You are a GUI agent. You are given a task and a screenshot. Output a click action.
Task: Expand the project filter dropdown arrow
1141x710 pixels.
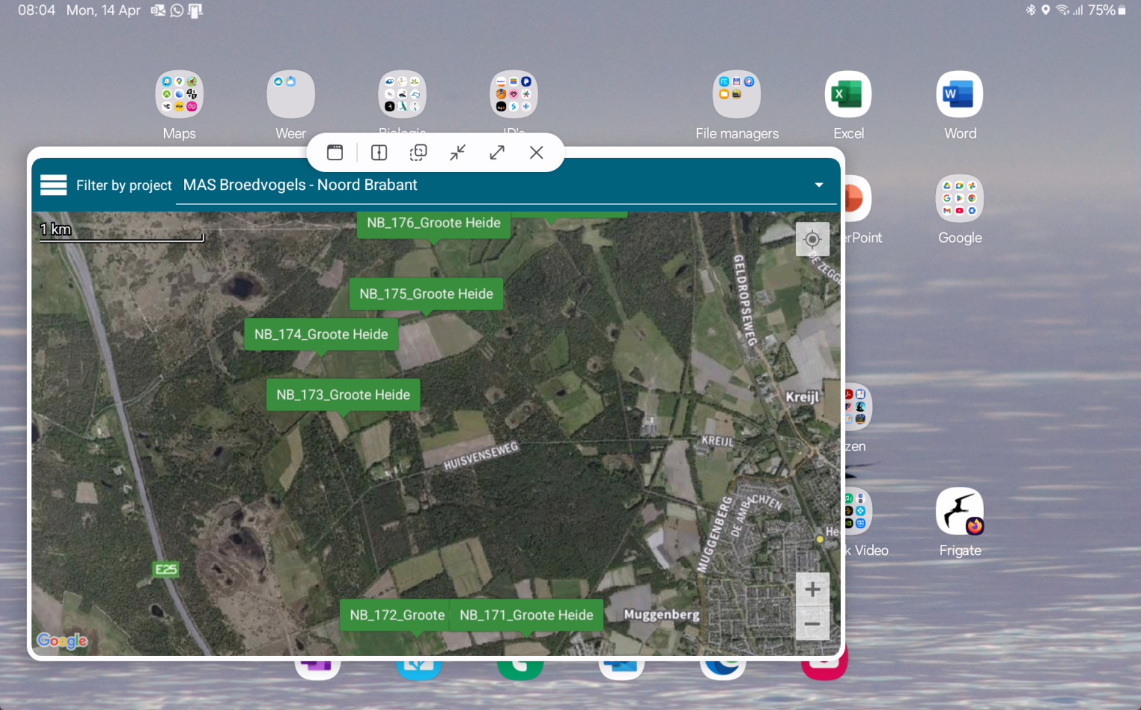pos(819,185)
